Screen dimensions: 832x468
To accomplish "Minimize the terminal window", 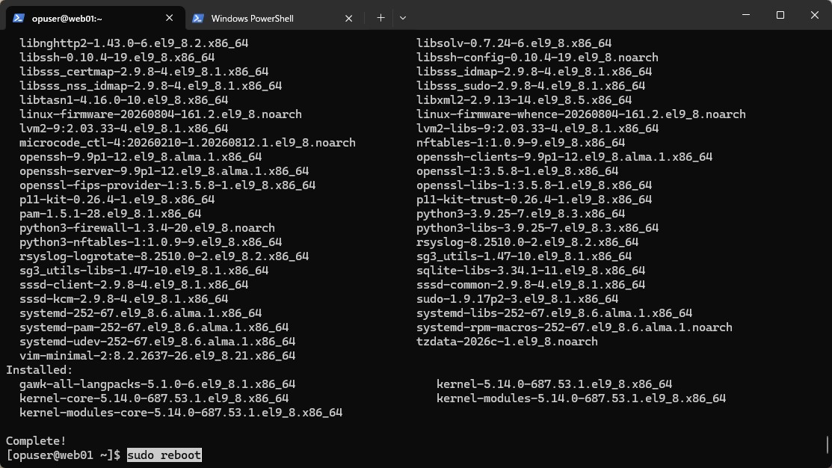I will point(746,15).
